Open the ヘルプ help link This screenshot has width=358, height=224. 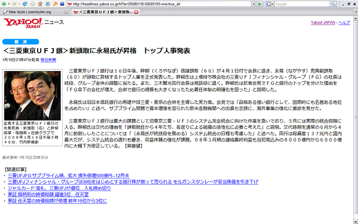(x=344, y=22)
